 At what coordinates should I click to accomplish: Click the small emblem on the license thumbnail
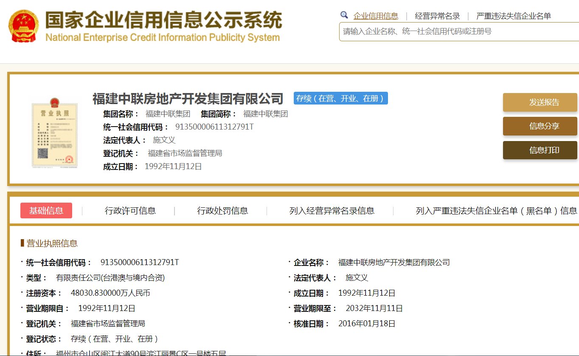(x=55, y=102)
